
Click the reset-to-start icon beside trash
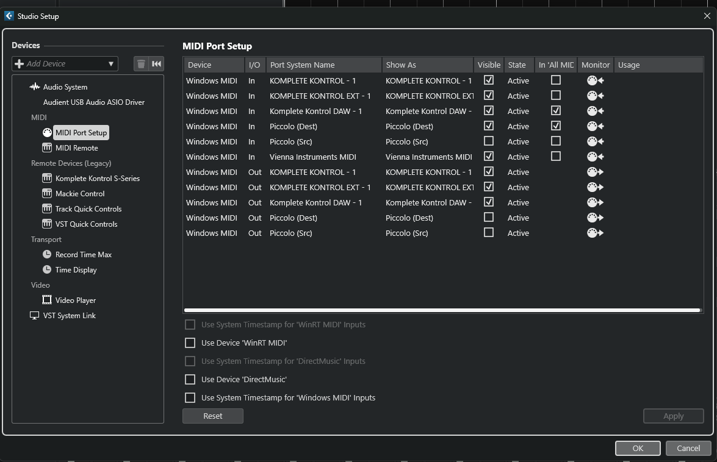click(157, 64)
